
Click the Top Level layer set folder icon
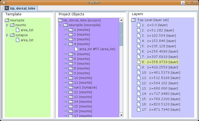(x=134, y=20)
